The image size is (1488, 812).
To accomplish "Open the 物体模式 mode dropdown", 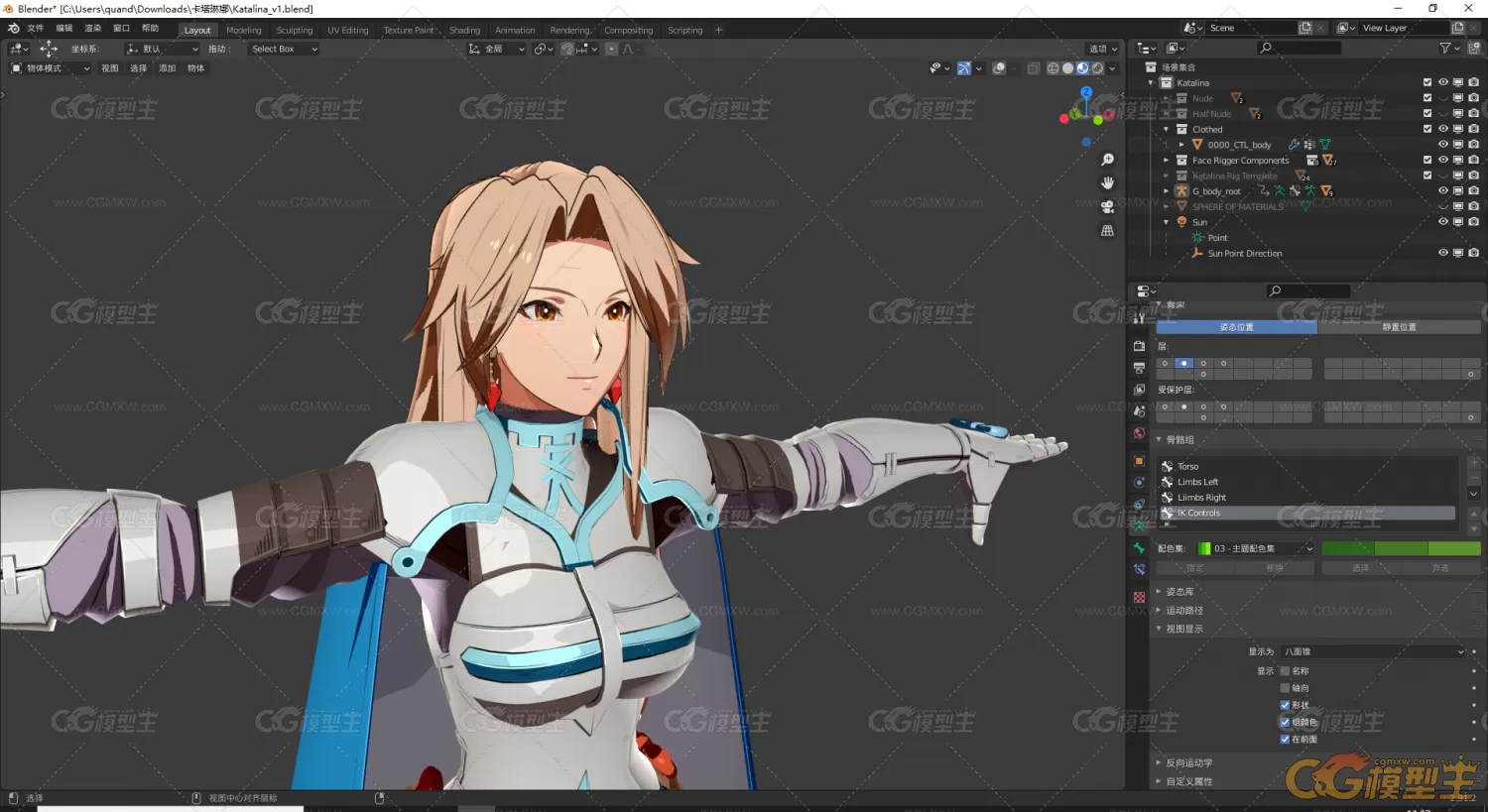I will tap(50, 68).
